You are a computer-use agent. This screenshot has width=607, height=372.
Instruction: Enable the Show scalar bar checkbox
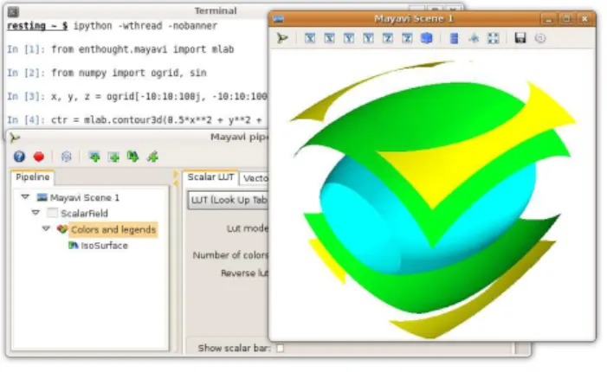click(280, 349)
